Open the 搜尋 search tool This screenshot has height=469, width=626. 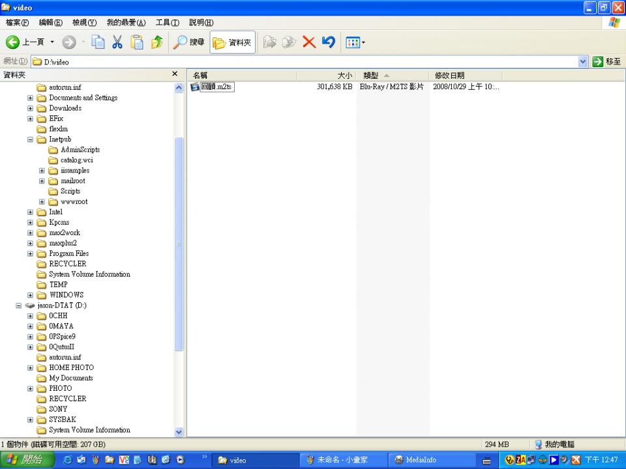point(188,42)
